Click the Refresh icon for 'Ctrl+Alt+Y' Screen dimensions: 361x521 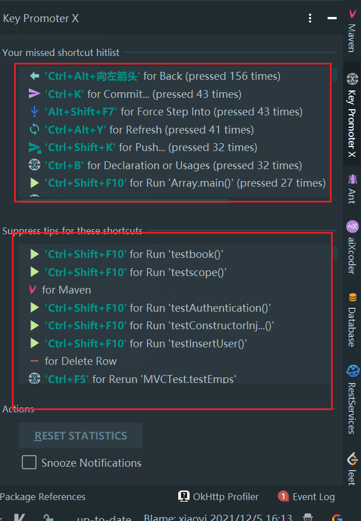pos(35,130)
